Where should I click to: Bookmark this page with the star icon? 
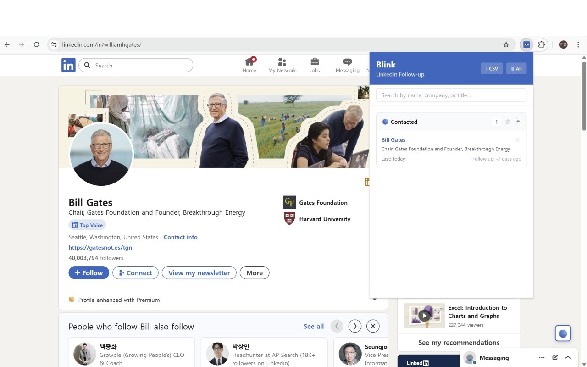pos(506,44)
